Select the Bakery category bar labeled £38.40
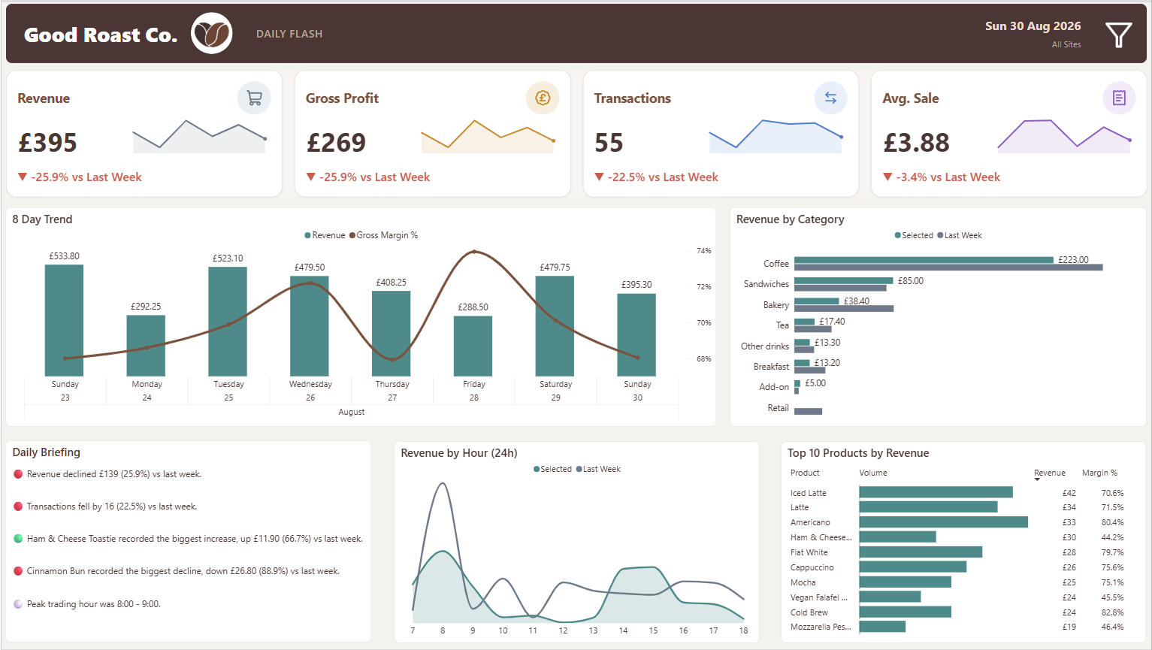1152x650 pixels. point(817,301)
